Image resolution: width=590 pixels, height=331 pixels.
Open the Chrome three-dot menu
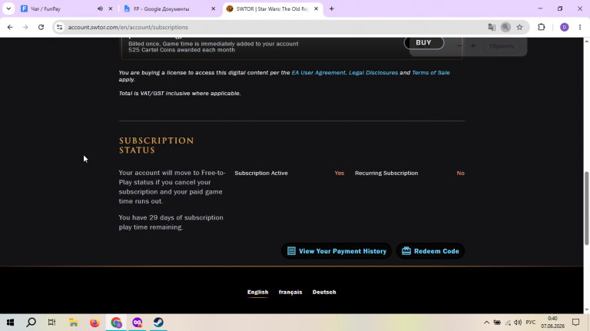pos(580,27)
